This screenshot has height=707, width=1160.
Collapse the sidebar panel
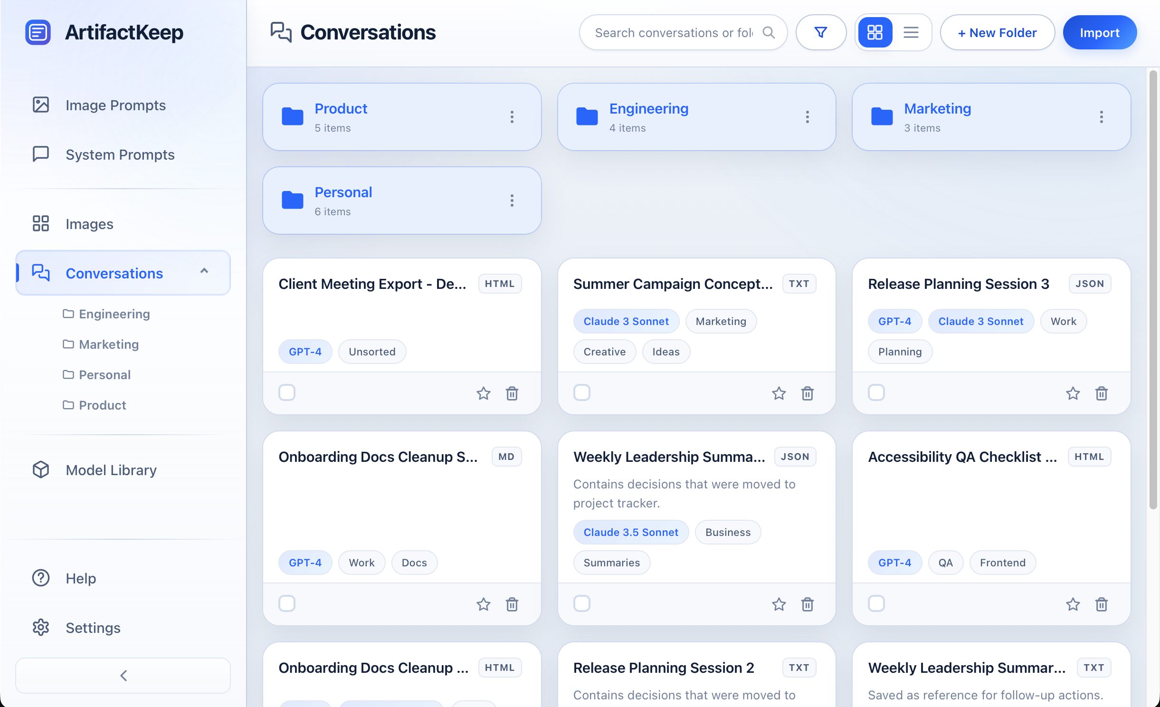point(123,675)
